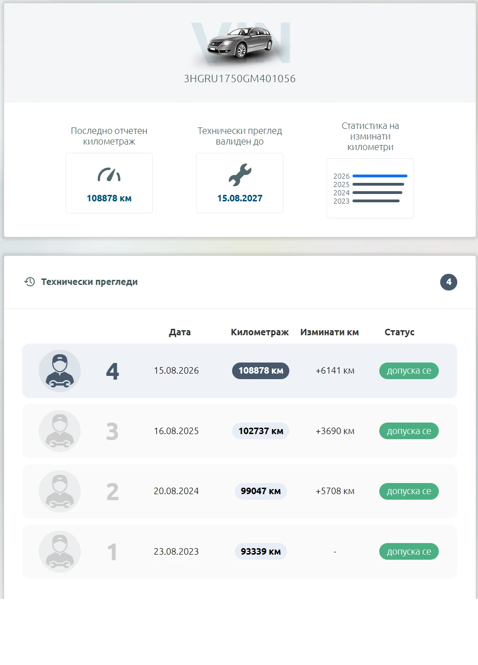478x665 pixels.
Task: Click the date 20.08.2024
Action: 176,491
